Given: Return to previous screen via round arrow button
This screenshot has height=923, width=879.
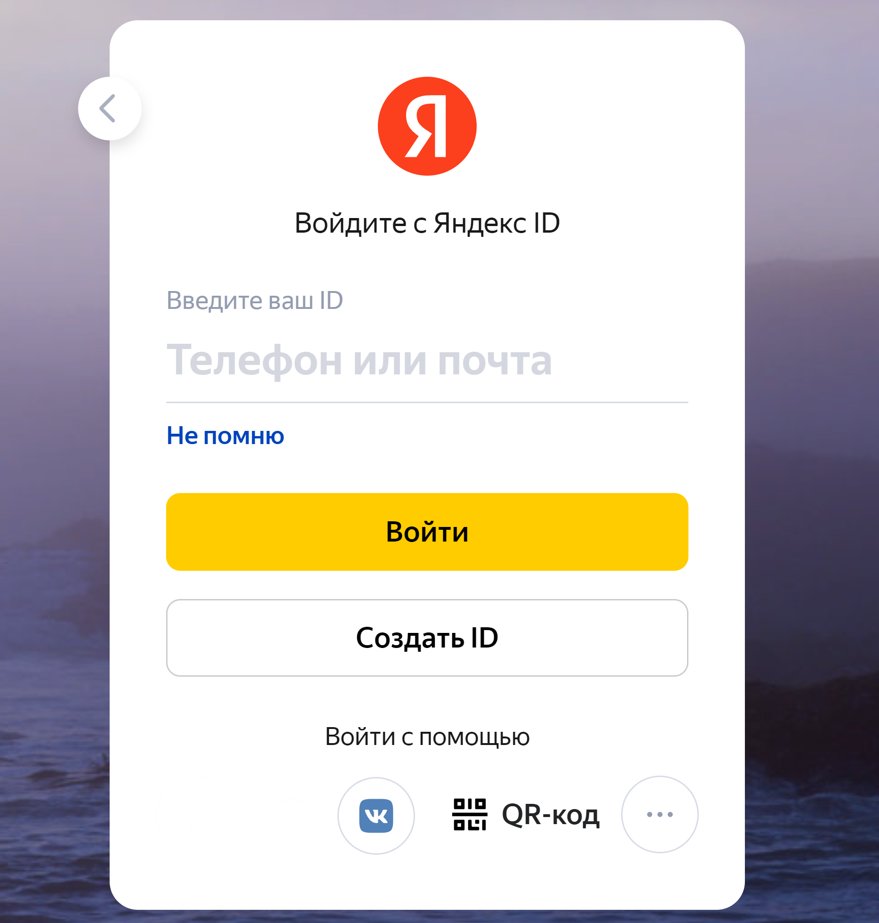Looking at the screenshot, I should click(110, 108).
